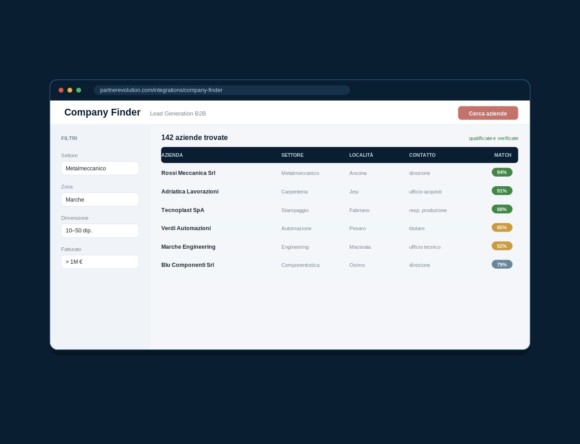Click the red window close dot
The height and width of the screenshot is (444, 580).
click(x=61, y=90)
